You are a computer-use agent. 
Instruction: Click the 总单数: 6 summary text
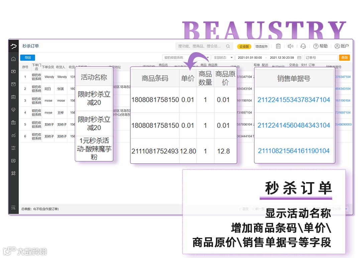coord(40,209)
